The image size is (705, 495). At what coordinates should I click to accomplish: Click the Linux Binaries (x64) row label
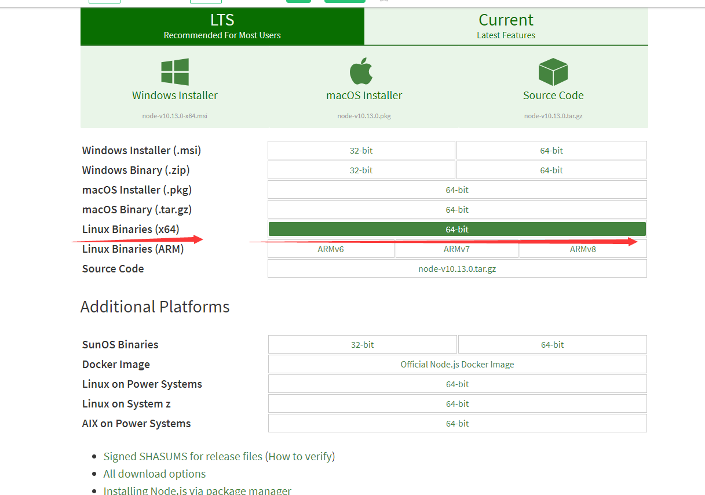[x=131, y=229]
